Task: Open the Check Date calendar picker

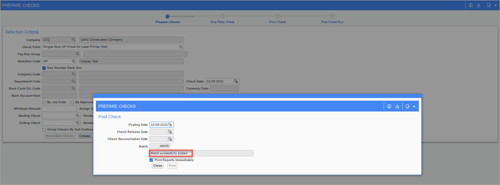Action: [236, 81]
